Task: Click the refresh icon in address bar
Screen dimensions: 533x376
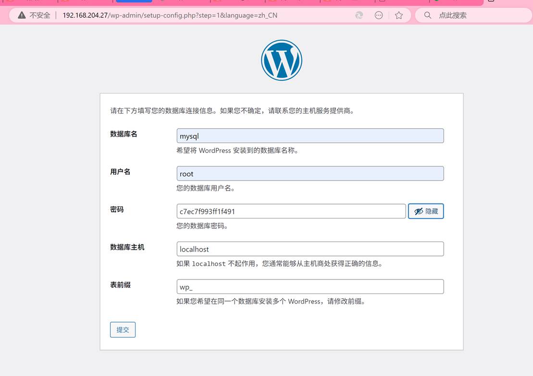Action: point(359,15)
